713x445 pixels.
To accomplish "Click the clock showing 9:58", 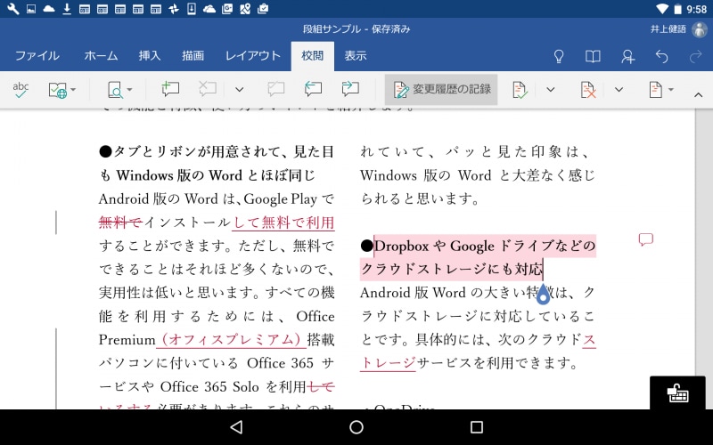I will pos(697,9).
